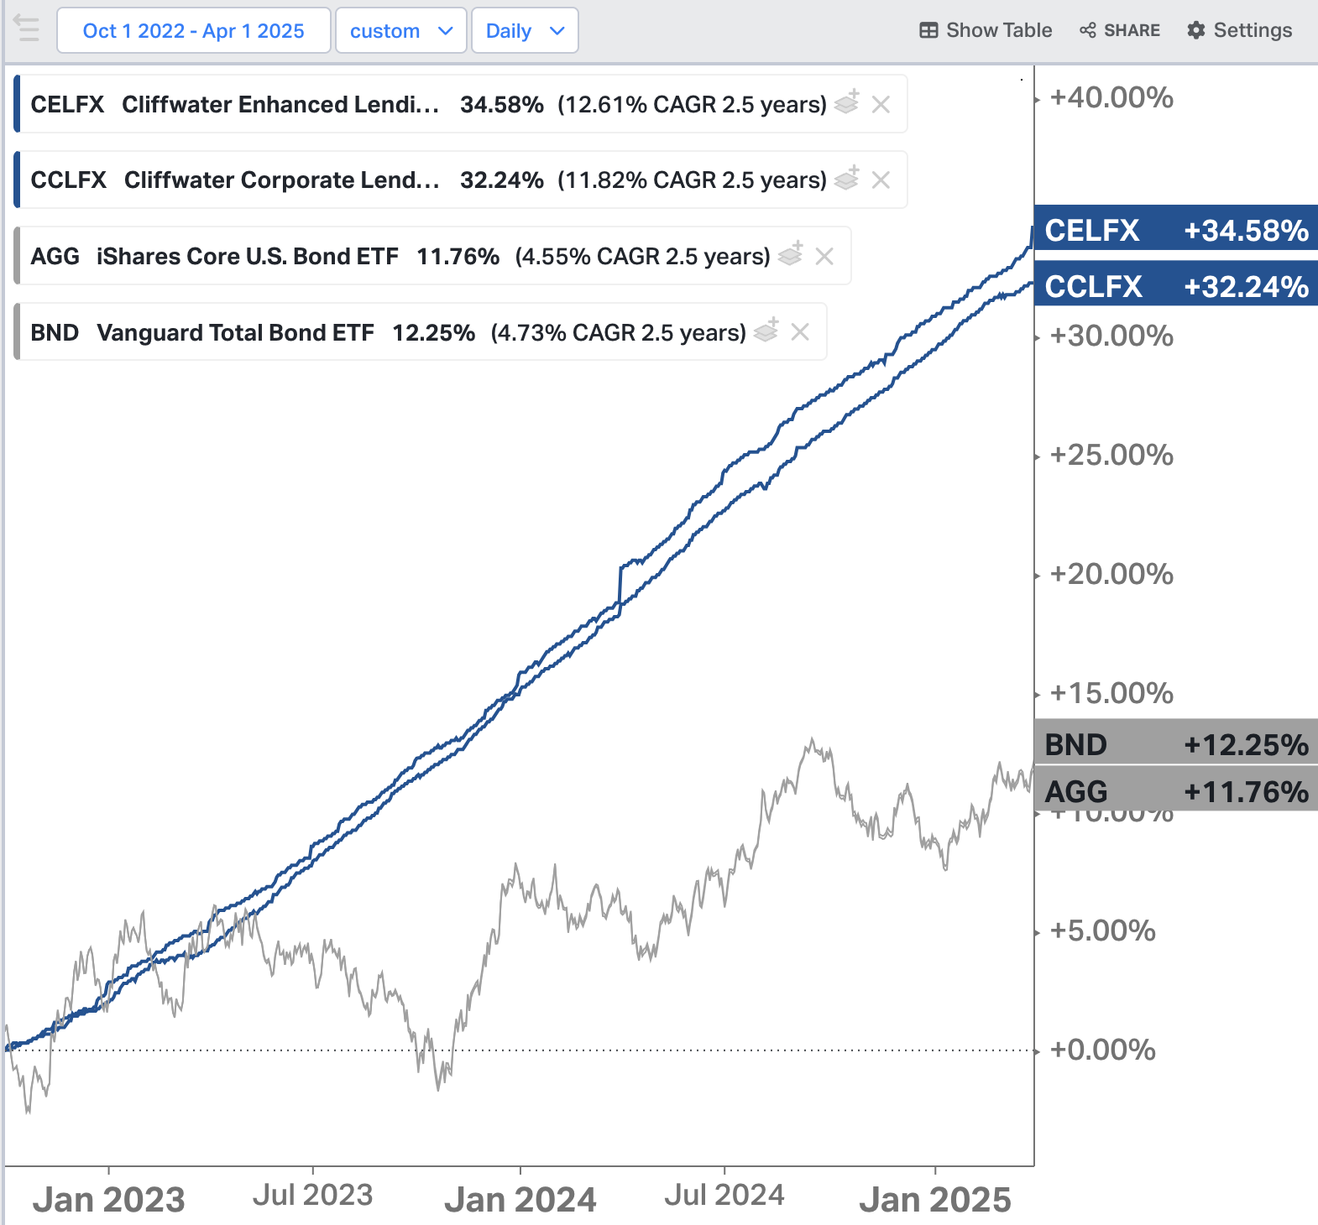
Task: Open the Daily frequency dropdown
Action: tap(525, 31)
